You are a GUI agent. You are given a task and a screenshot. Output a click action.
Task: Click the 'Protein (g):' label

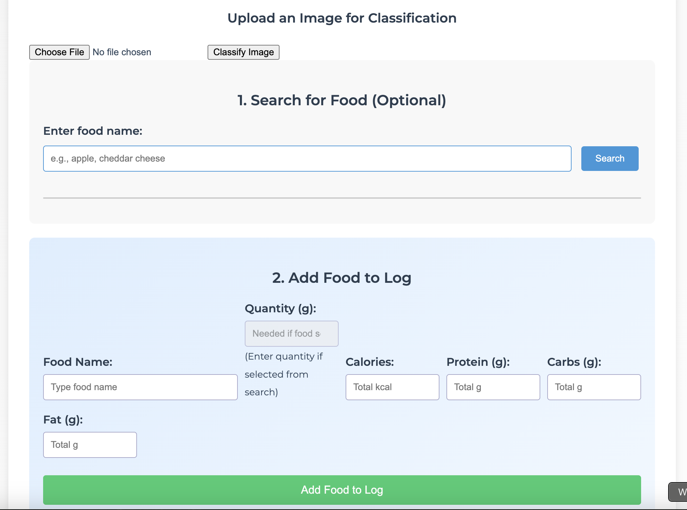[x=478, y=362]
